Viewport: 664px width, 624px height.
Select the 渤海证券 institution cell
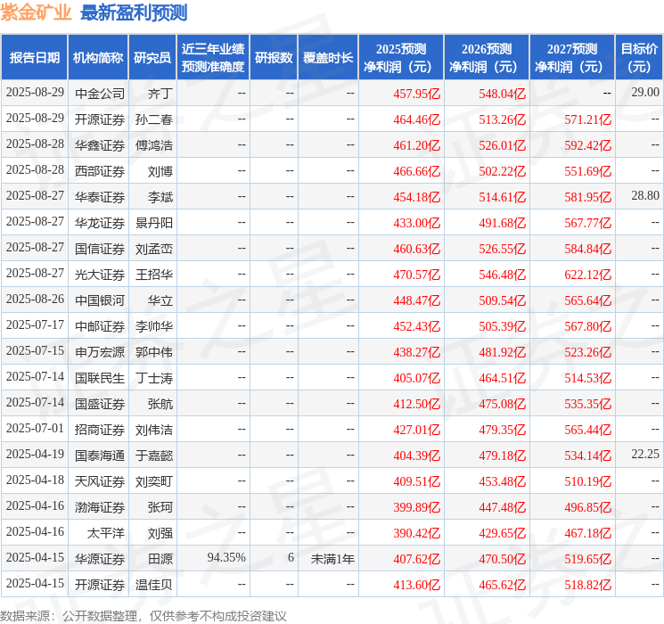[100, 507]
